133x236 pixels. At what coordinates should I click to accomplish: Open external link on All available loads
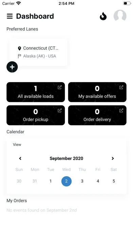click(x=60, y=87)
